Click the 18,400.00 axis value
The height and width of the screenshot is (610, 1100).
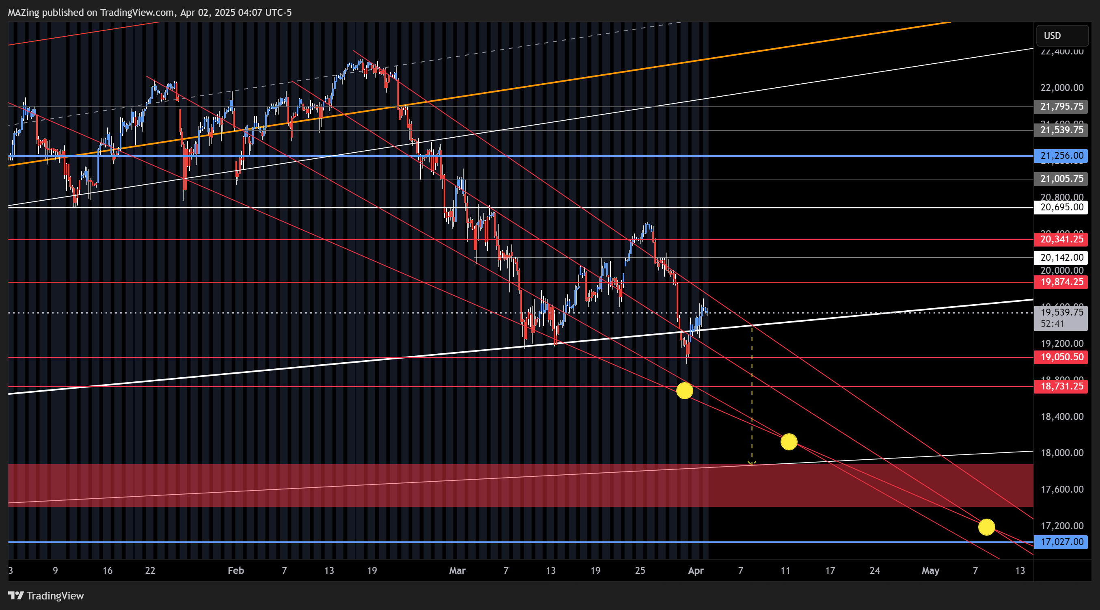pos(1062,417)
